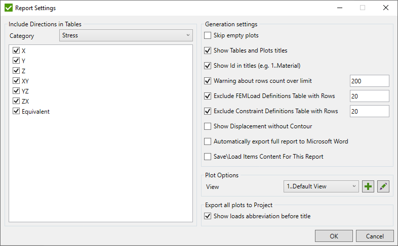Click the rows count limit field showing 200
Screen dimensions: 398x246
[369, 81]
